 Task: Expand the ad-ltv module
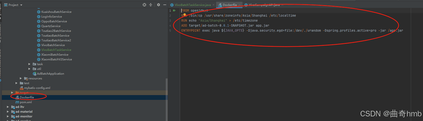[8, 107]
